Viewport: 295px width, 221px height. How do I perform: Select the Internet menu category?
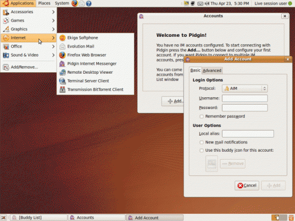click(29, 38)
